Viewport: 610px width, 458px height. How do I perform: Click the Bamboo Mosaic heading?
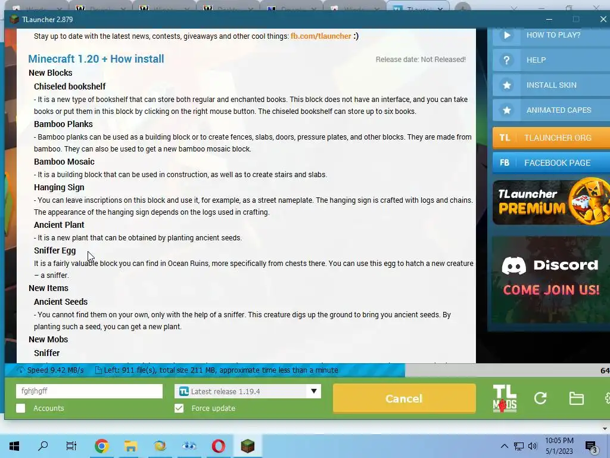pyautogui.click(x=64, y=162)
